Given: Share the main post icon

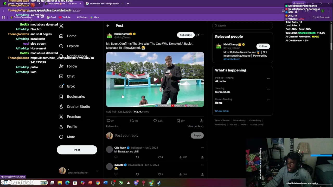Looking at the screenshot, I should [201, 121].
